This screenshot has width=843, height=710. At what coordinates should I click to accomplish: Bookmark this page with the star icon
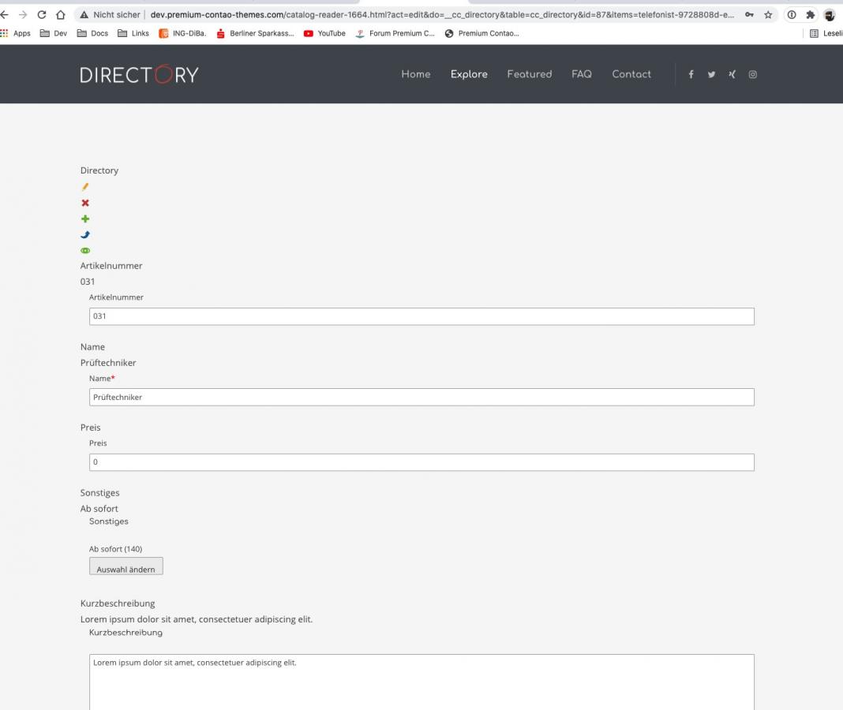(767, 15)
